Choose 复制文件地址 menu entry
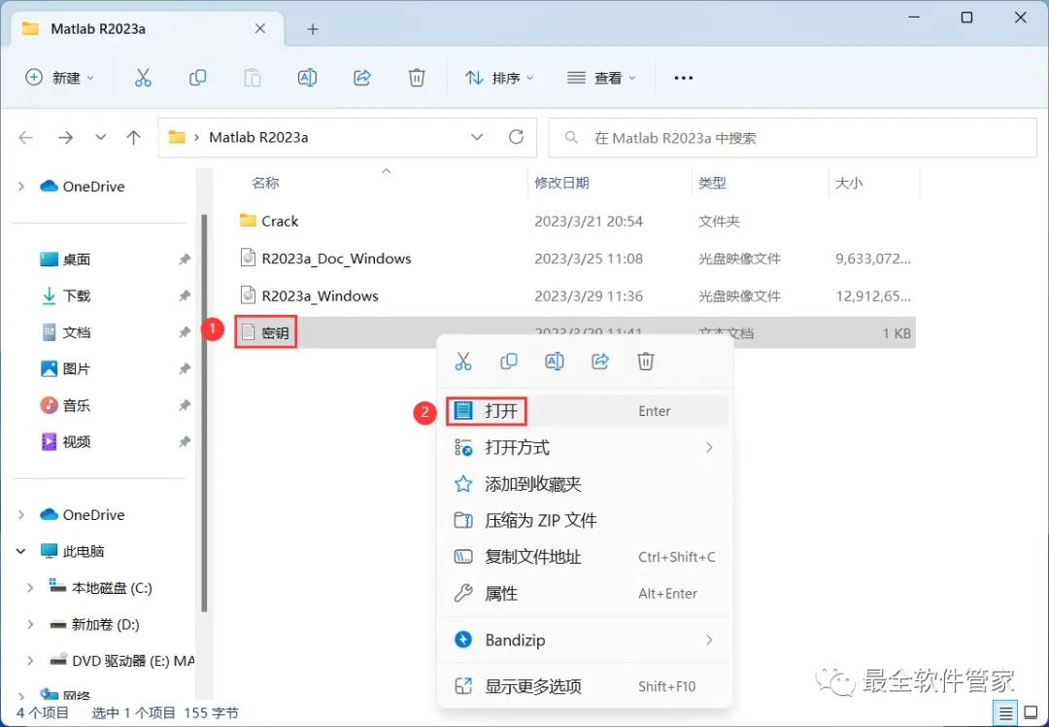 click(x=586, y=557)
